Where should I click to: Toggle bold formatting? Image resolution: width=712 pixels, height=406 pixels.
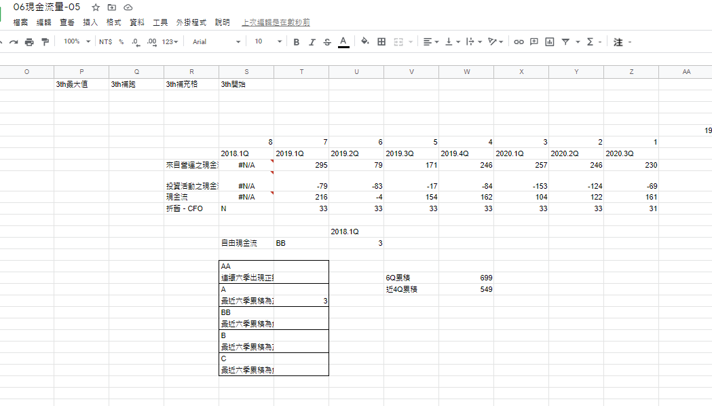(296, 42)
